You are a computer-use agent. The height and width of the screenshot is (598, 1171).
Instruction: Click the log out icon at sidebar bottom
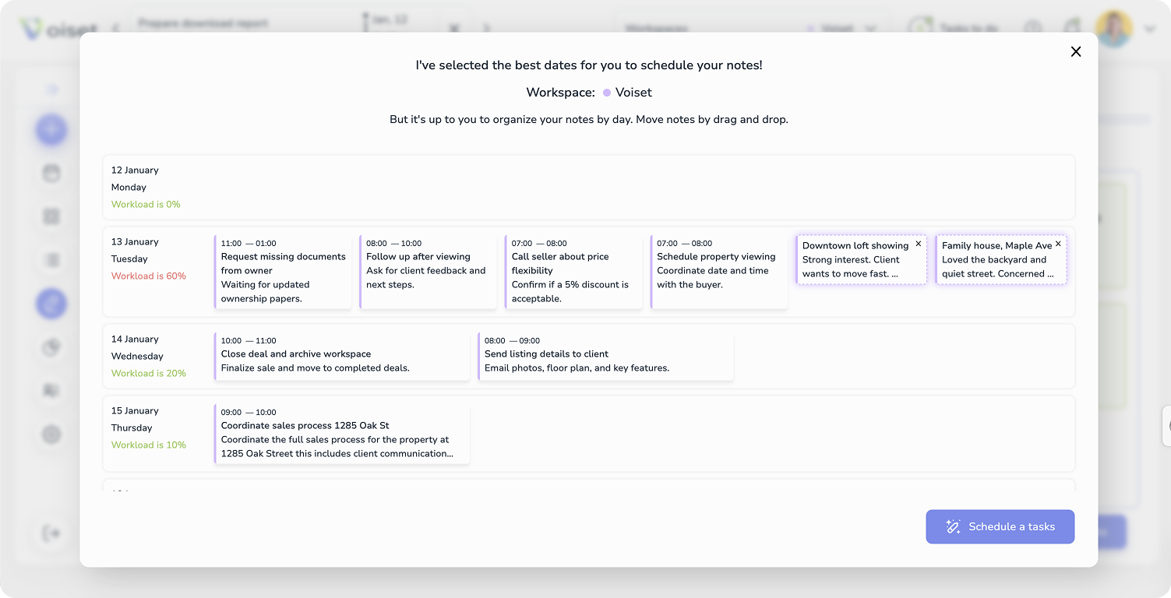point(51,533)
